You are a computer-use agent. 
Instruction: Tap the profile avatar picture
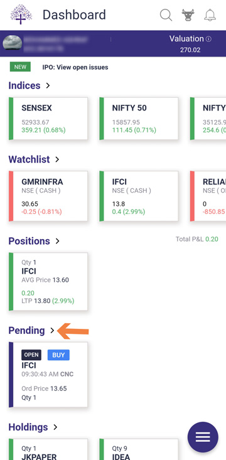(x=13, y=43)
